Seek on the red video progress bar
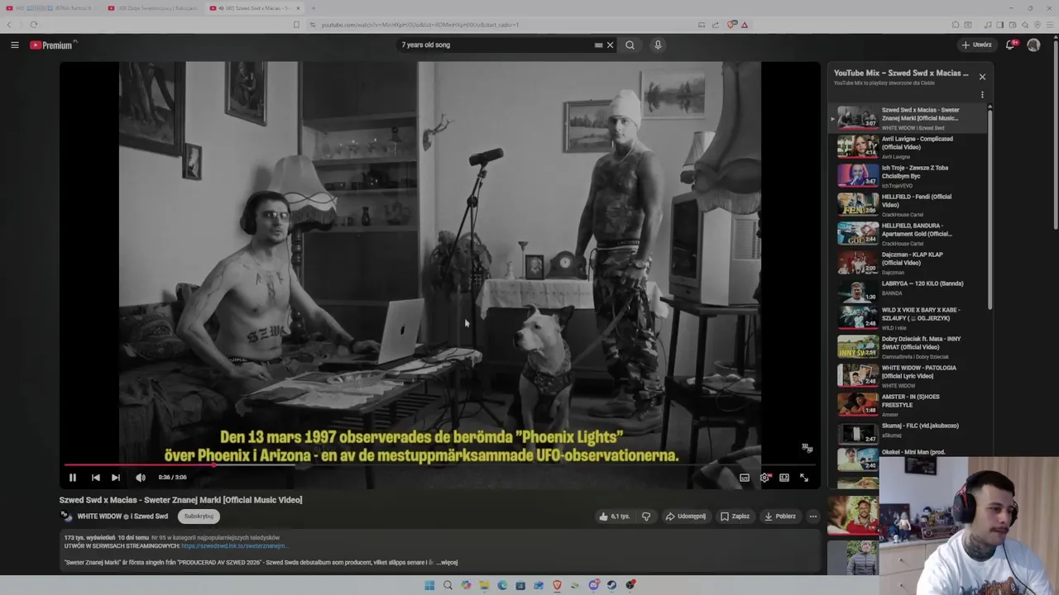The height and width of the screenshot is (595, 1059). coord(439,465)
